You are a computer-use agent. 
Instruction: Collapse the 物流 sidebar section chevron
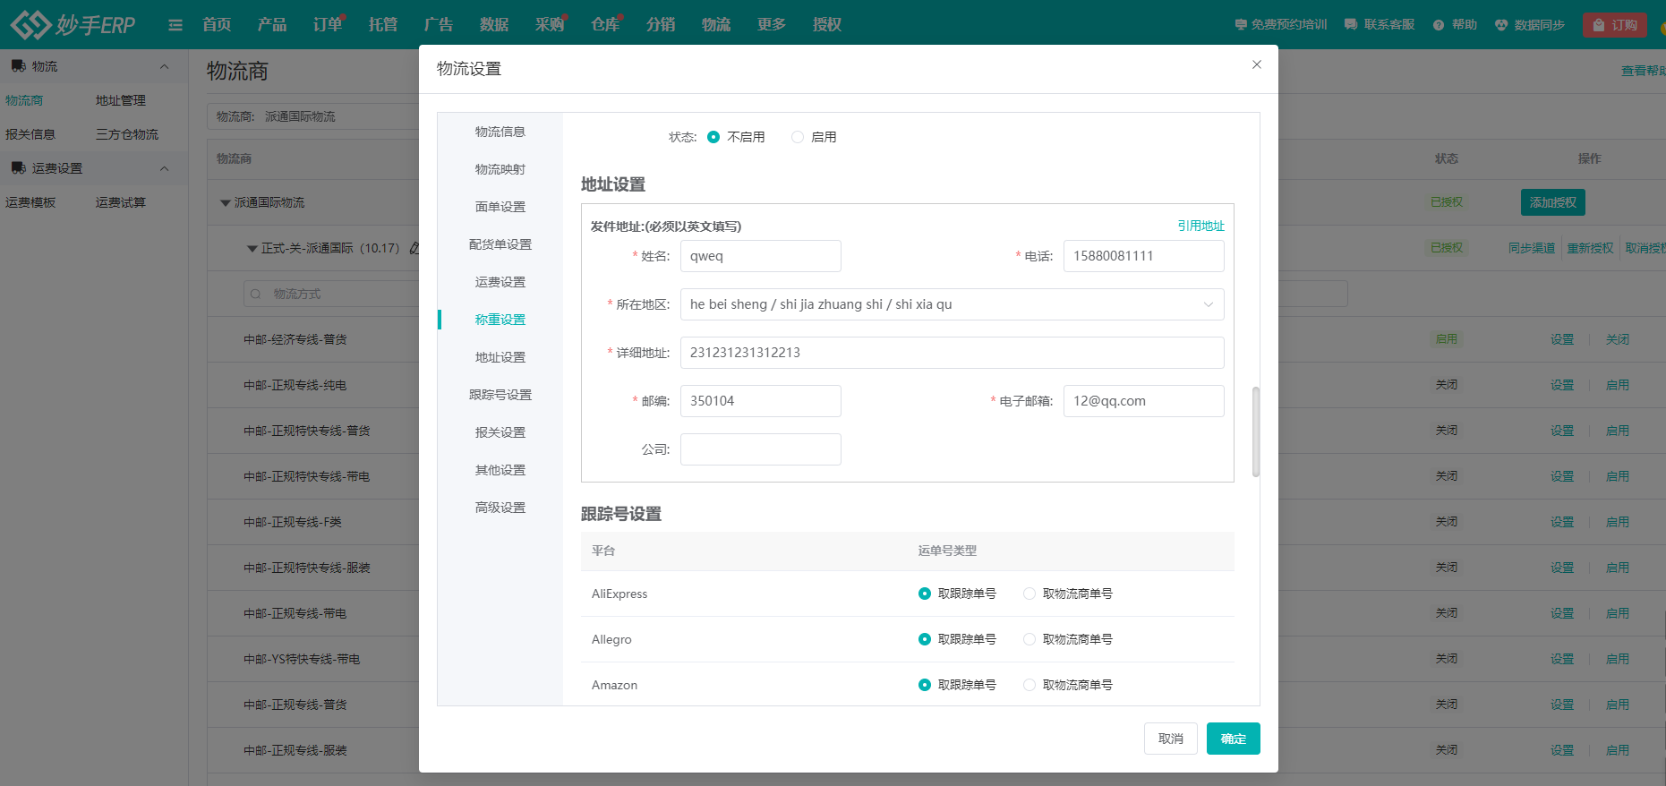click(164, 66)
